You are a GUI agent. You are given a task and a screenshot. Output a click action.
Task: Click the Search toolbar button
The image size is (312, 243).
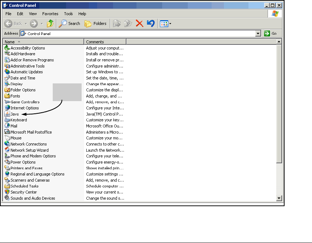pyautogui.click(x=70, y=23)
